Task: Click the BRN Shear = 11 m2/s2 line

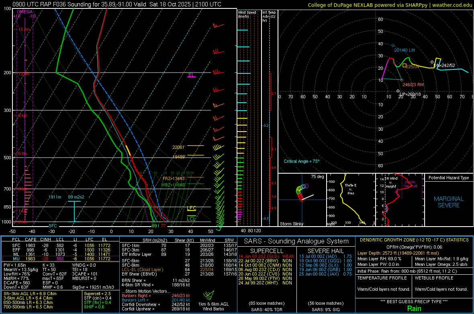Action: (x=156, y=280)
